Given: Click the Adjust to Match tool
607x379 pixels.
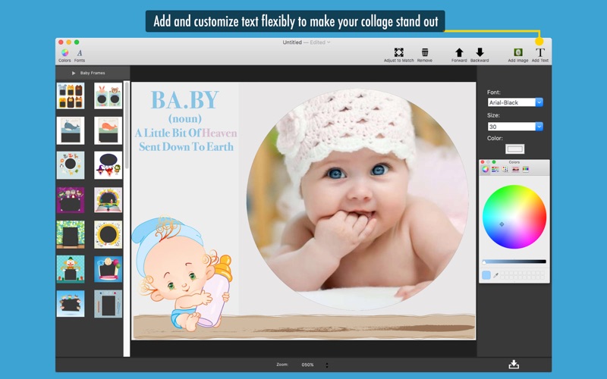Looking at the screenshot, I should click(x=399, y=55).
